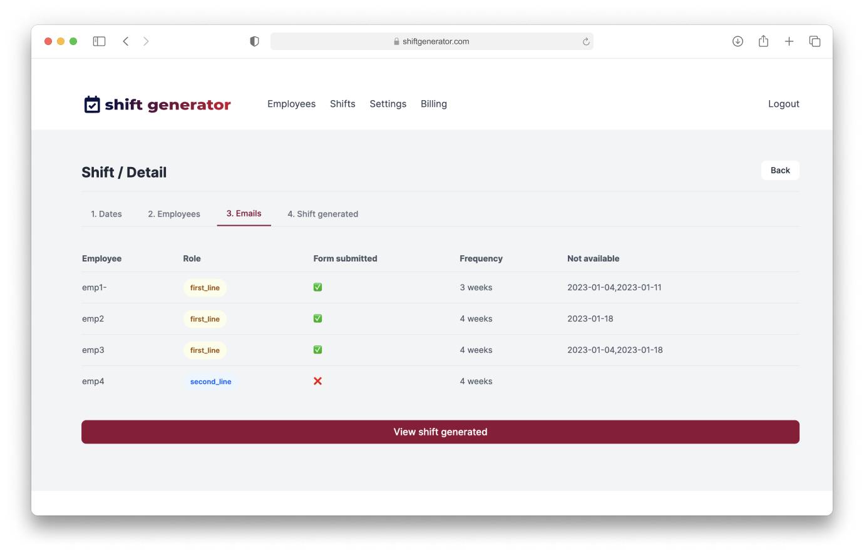Click the privacy shield icon
The width and height of the screenshot is (864, 553).
[254, 41]
